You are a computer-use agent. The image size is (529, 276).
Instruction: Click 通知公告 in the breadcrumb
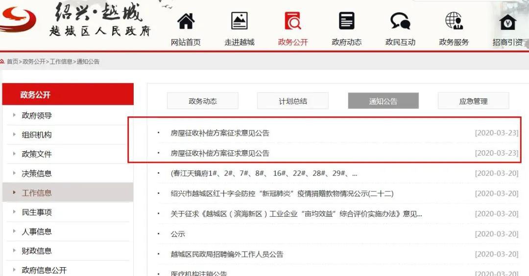pyautogui.click(x=88, y=61)
